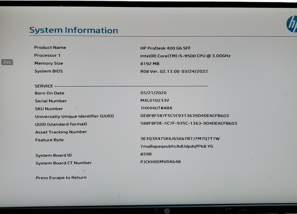This screenshot has width=297, height=214.
Task: Click System Board CT Number label
Action: [64, 163]
